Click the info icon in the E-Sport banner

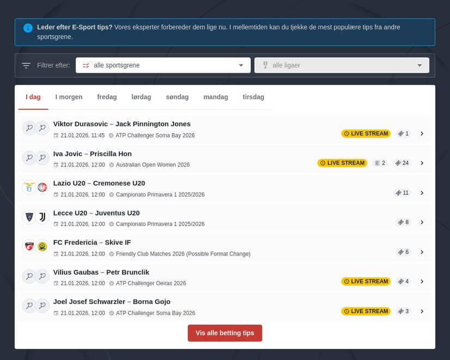point(27,28)
